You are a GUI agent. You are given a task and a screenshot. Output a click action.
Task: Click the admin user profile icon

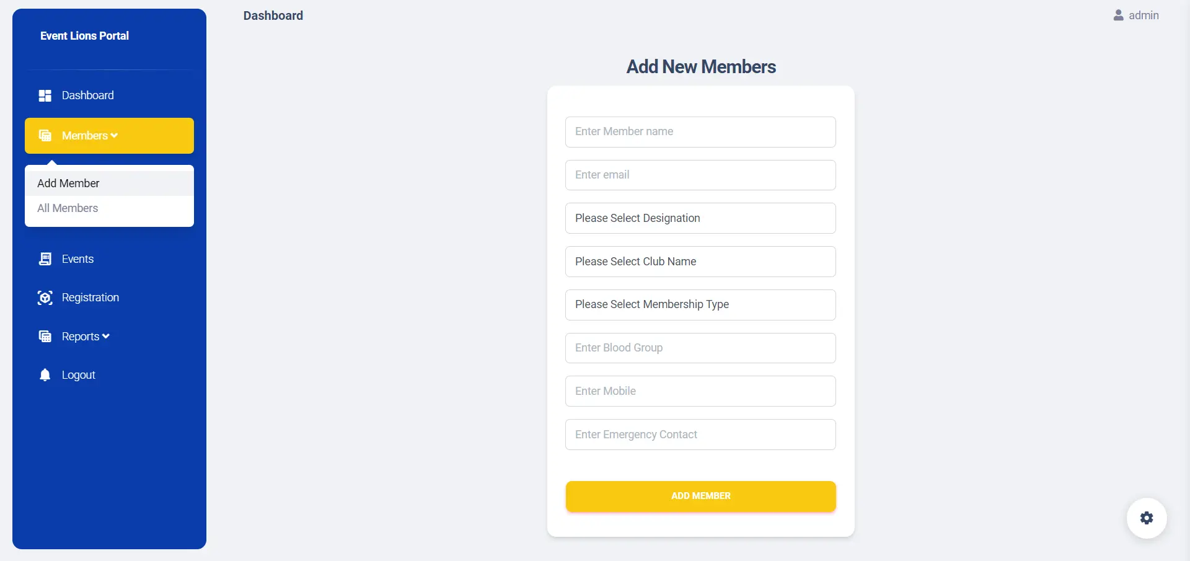pos(1118,15)
